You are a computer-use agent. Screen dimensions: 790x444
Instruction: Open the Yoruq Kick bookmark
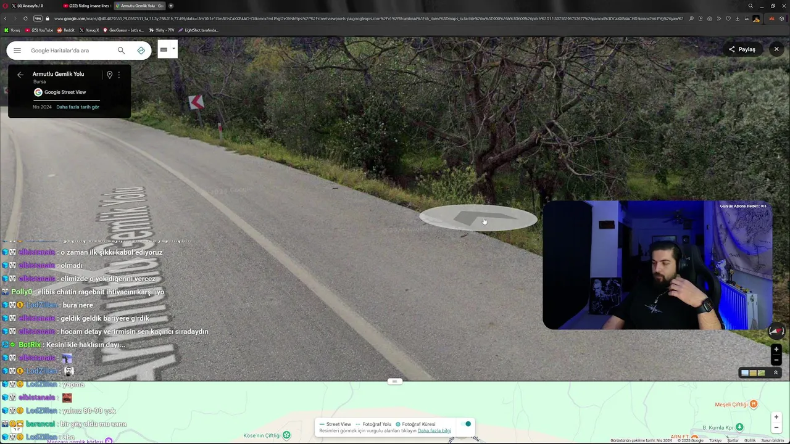(12, 30)
